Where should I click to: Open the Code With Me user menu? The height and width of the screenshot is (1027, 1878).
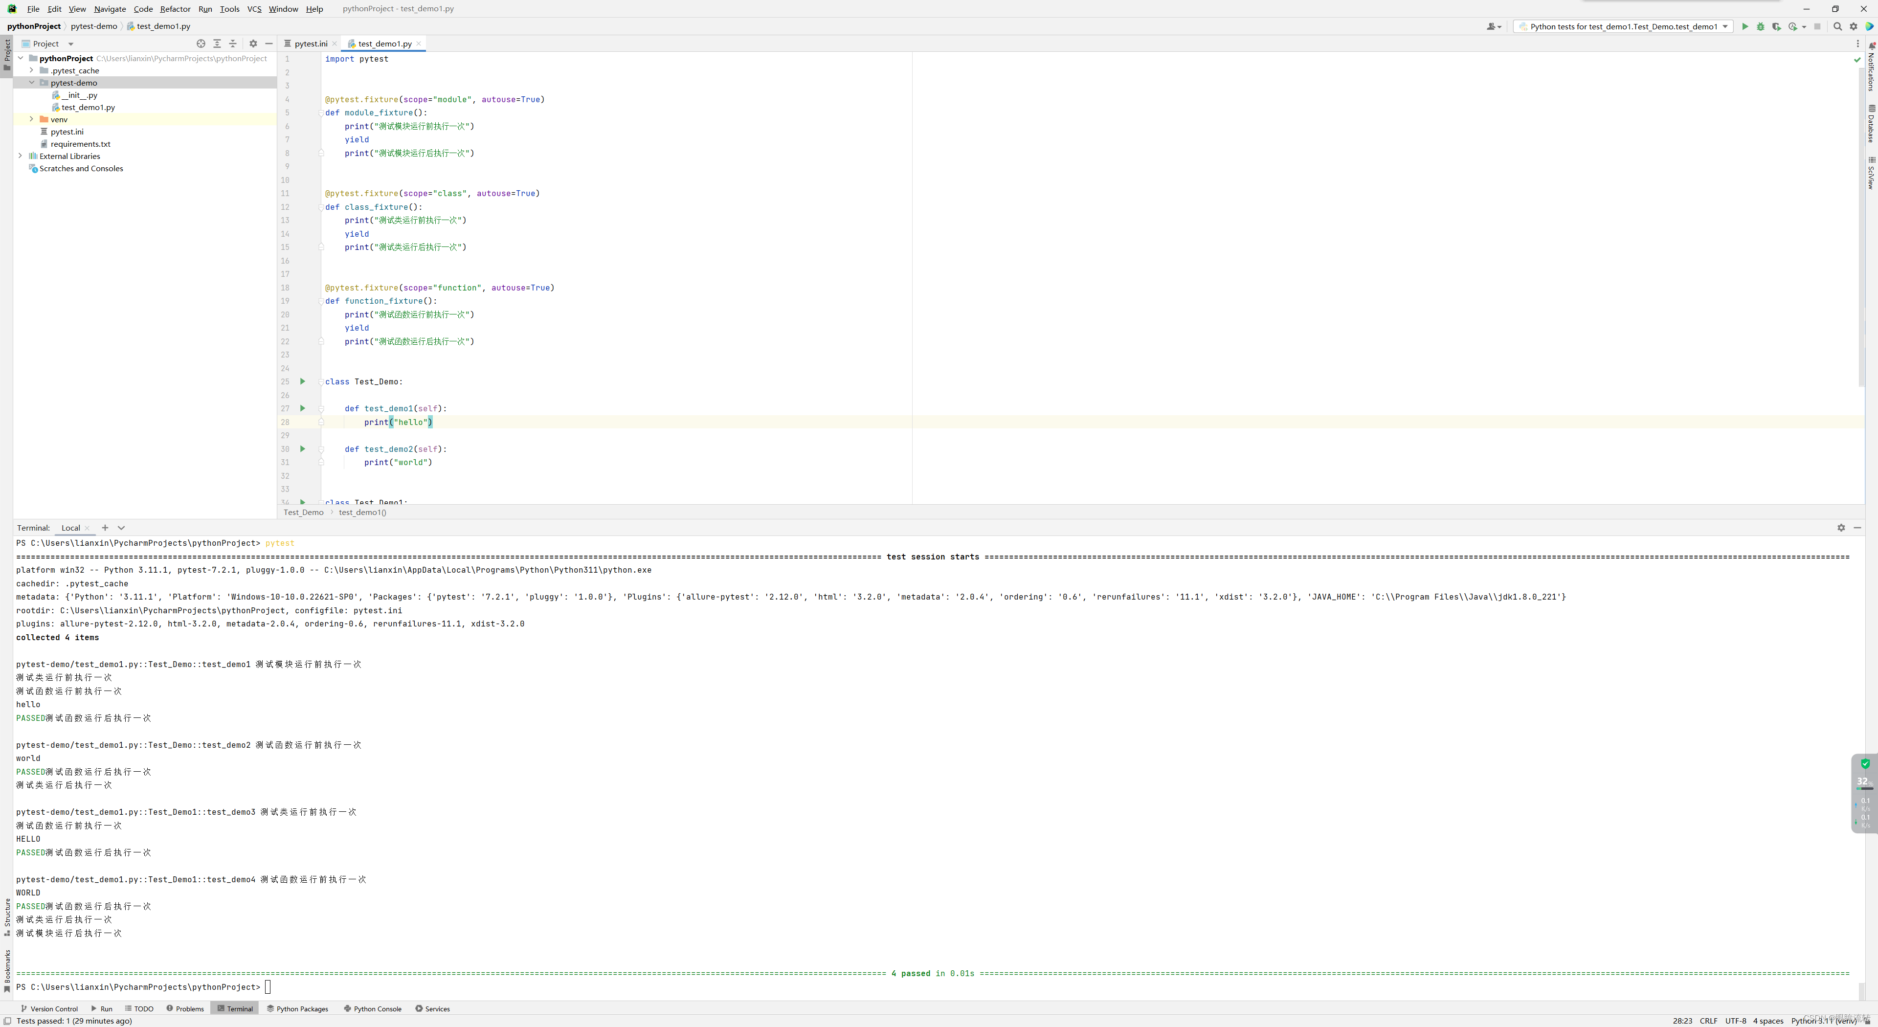[1494, 26]
